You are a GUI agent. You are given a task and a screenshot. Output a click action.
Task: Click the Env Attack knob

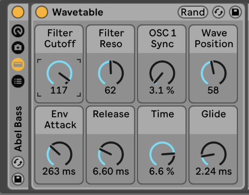[59, 154]
